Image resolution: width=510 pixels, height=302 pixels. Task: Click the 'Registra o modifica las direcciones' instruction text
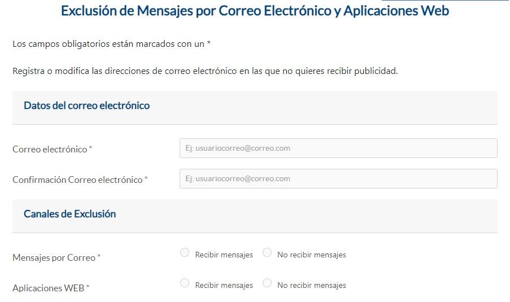[205, 71]
